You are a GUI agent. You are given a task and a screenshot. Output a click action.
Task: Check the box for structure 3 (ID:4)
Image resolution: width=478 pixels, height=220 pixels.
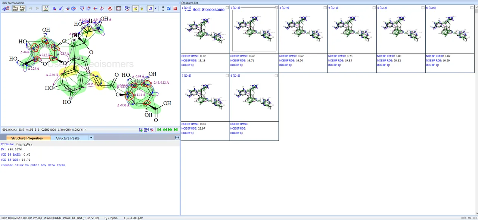[325, 8]
